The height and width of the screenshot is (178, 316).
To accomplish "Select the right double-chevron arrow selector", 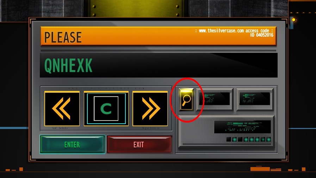I will [150, 109].
